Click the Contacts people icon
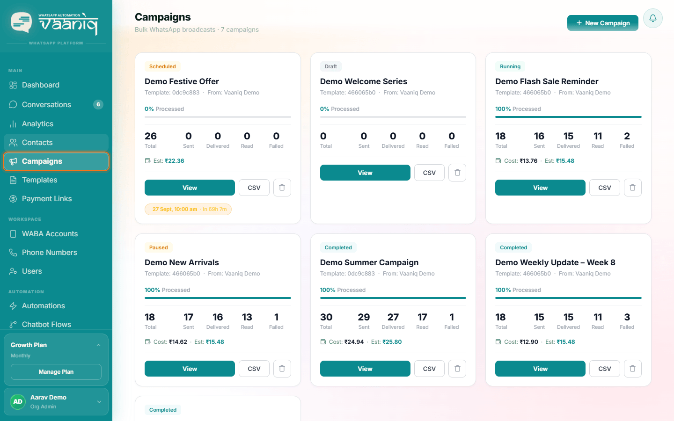 pyautogui.click(x=13, y=143)
